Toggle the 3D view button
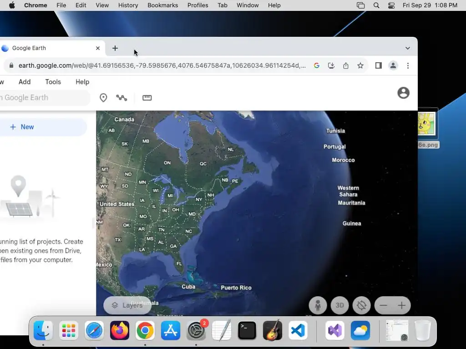The width and height of the screenshot is (466, 349). coord(339,305)
